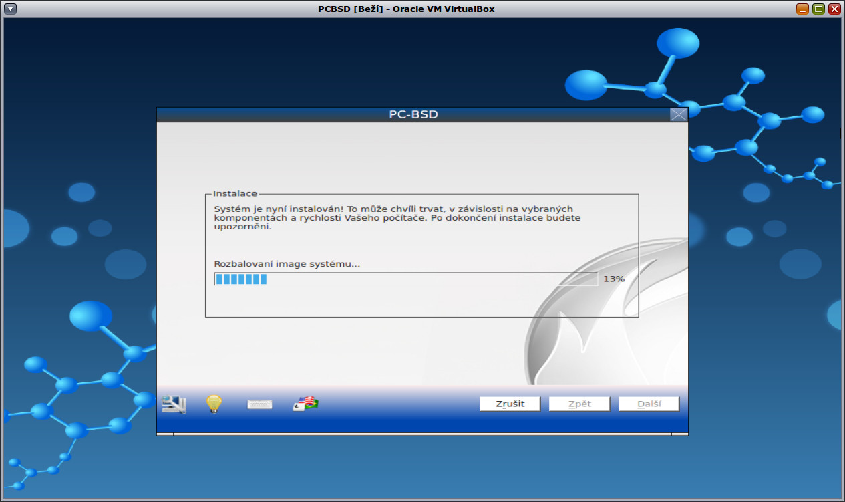This screenshot has width=845, height=502.
Task: Cancel installation with the Zrušit button
Action: [x=509, y=403]
